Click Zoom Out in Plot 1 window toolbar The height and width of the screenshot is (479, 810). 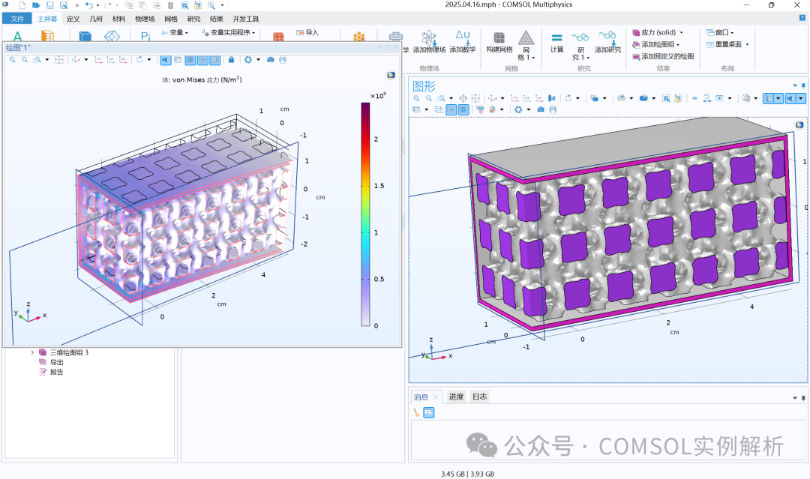coord(24,60)
